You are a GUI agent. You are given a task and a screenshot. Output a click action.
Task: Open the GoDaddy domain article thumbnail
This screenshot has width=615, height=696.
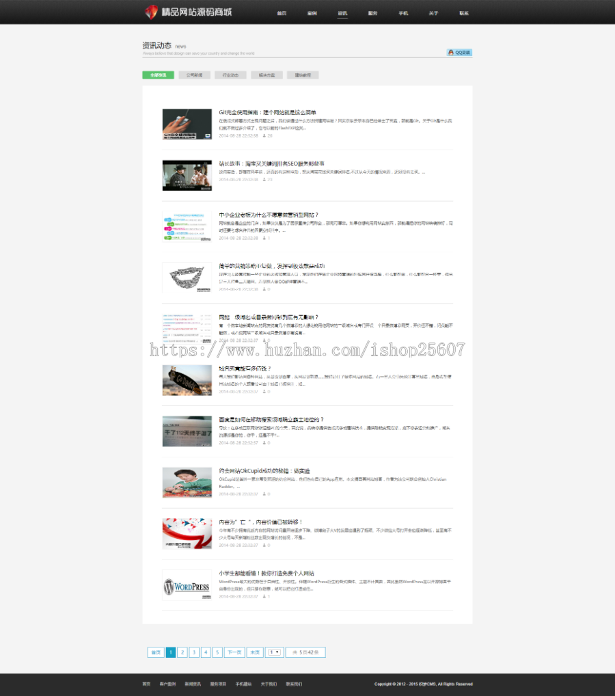point(187,380)
